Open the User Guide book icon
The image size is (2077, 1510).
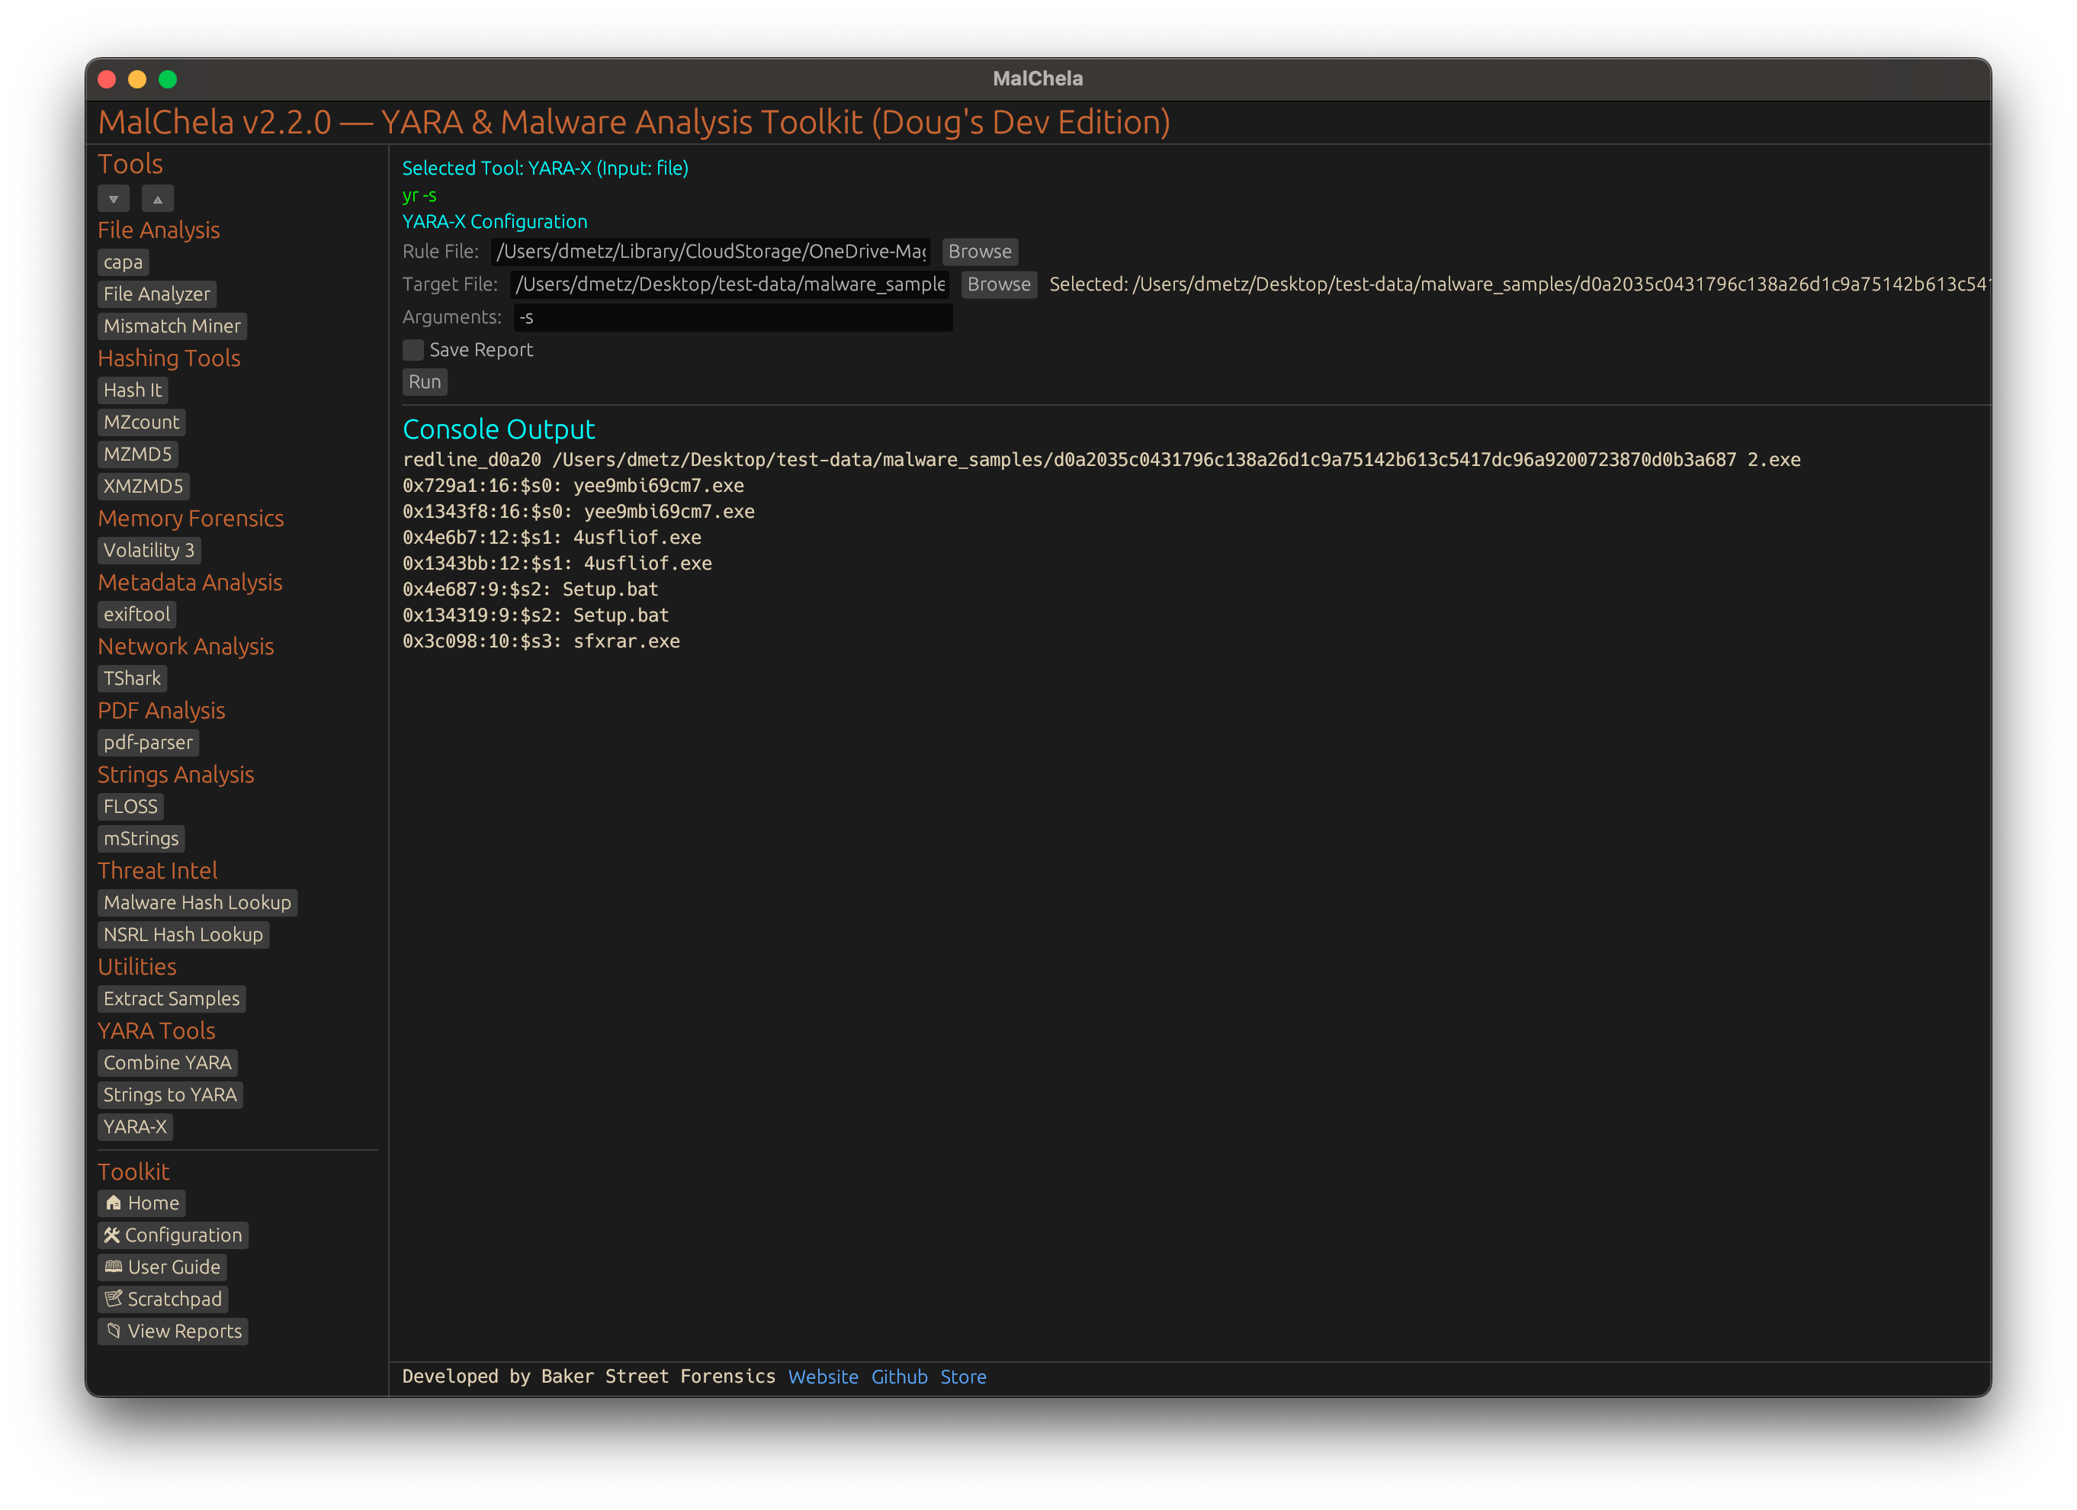click(162, 1268)
